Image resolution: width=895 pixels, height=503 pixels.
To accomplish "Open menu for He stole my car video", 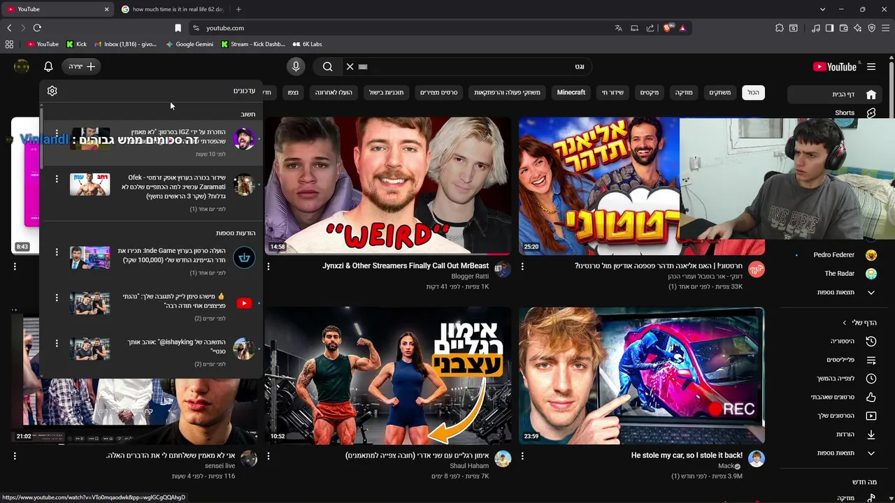I will [x=522, y=456].
